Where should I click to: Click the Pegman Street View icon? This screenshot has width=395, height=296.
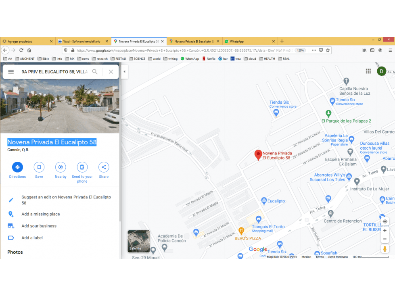coord(385,249)
